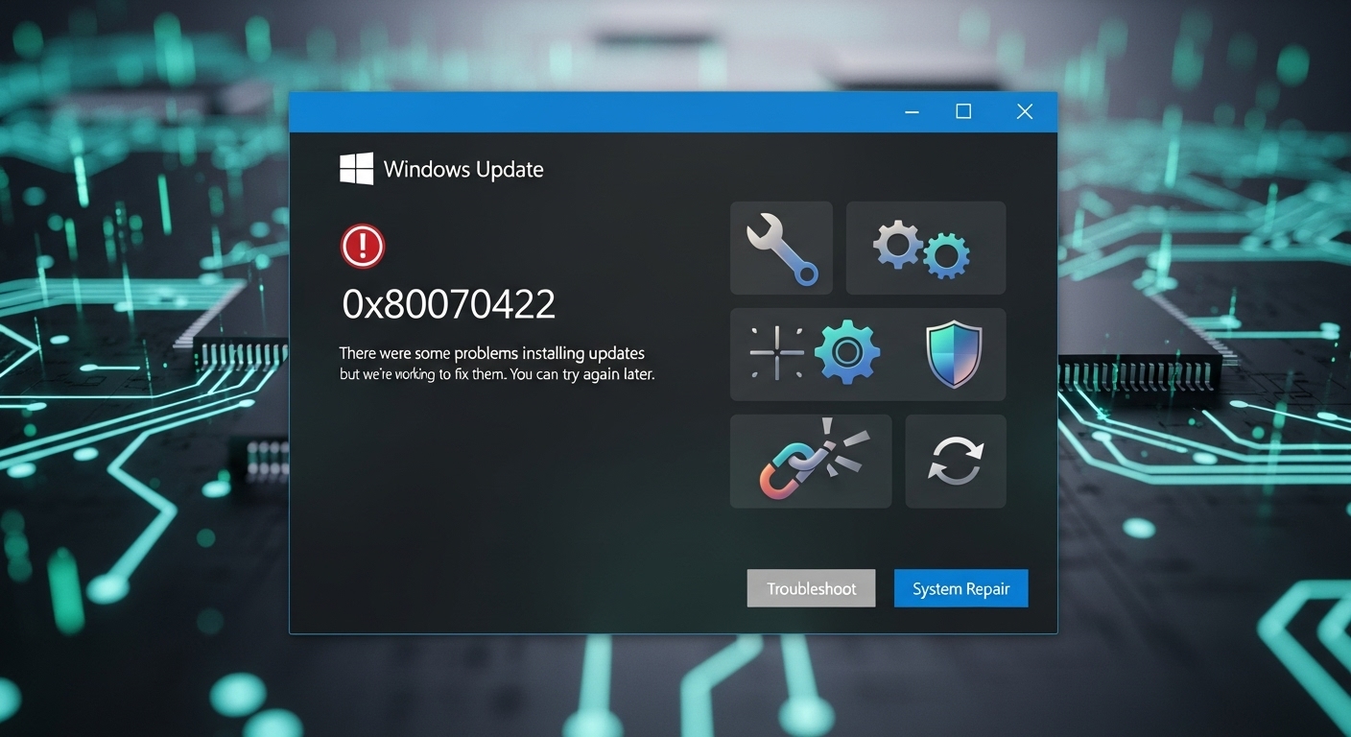Click the Windows Update heading text

[463, 170]
